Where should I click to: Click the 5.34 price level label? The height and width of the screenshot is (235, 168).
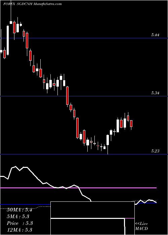[155, 93]
